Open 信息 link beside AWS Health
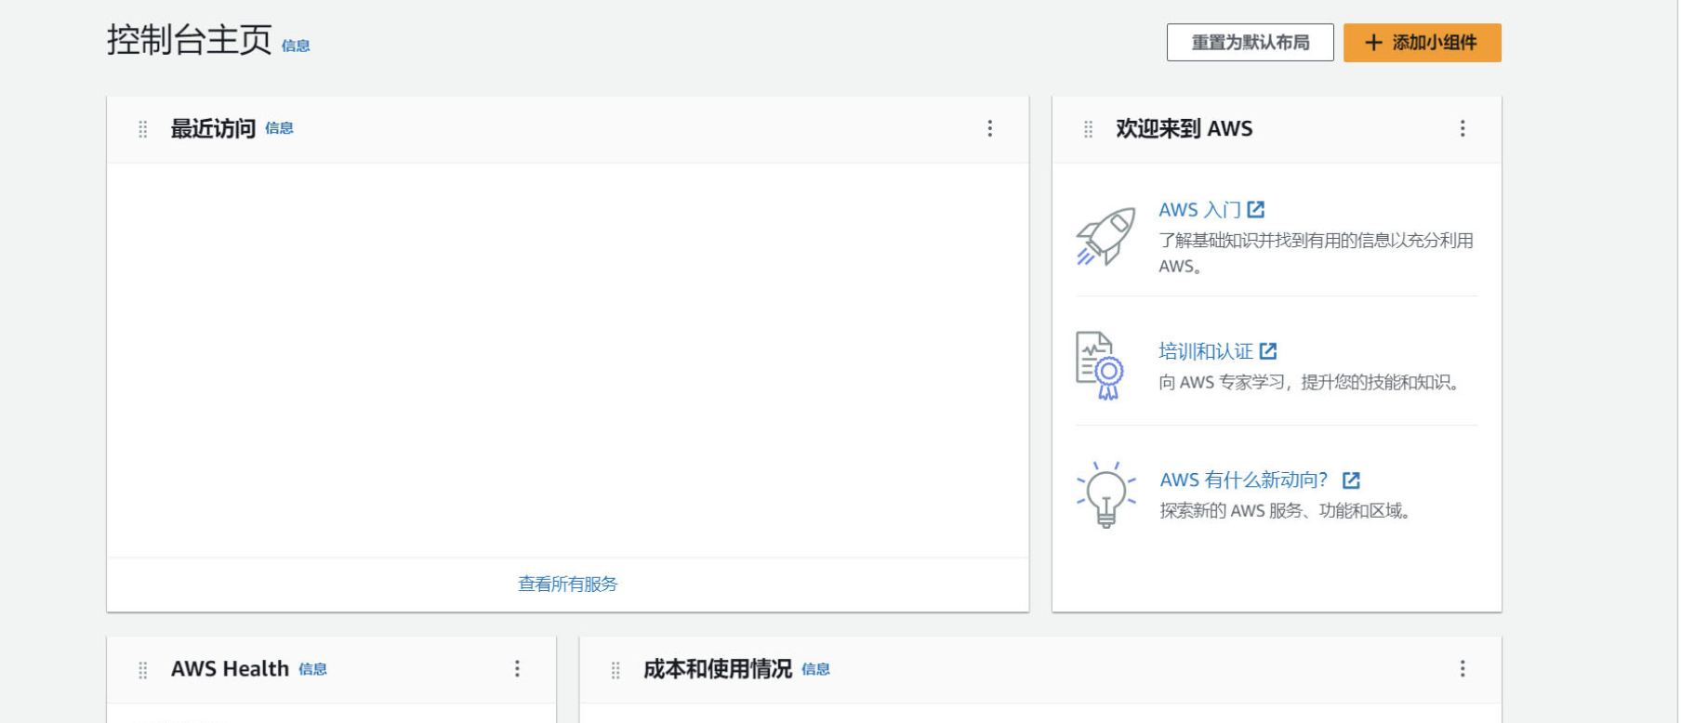Screen dimensions: 1681x723 click(312, 669)
